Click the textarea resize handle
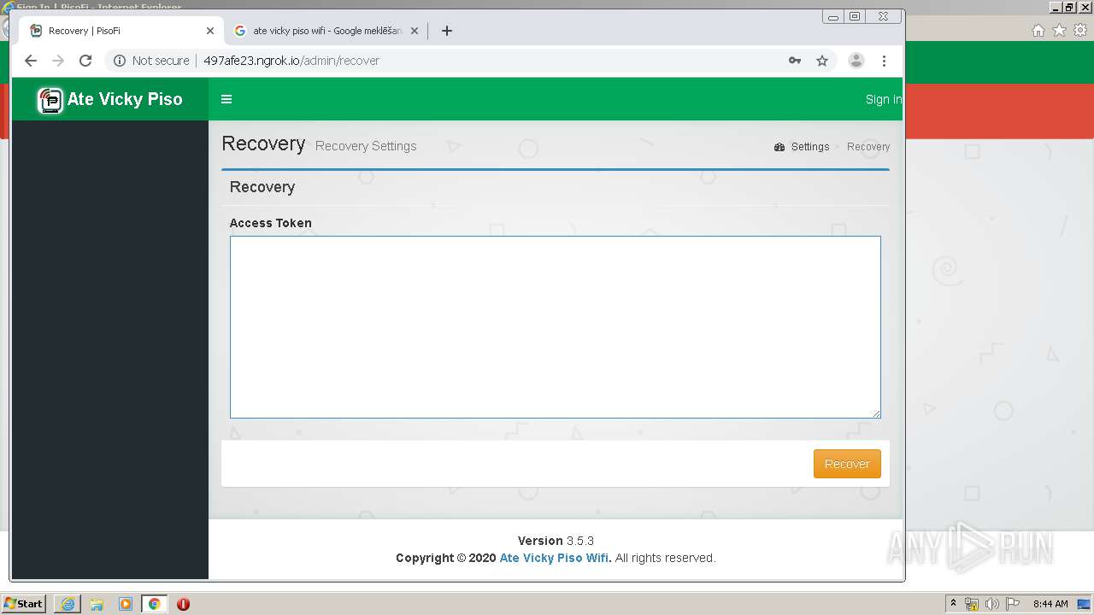 pos(876,413)
